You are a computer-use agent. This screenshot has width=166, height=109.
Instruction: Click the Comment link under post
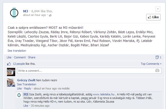(20, 57)
